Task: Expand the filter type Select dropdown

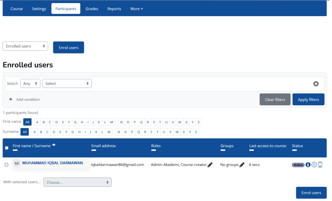Action: pyautogui.click(x=67, y=84)
